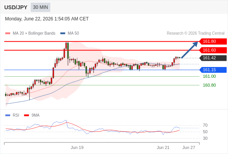Viewport: 228px width, 154px height.
Task: Click the 161.00 support level label
Action: tap(209, 76)
